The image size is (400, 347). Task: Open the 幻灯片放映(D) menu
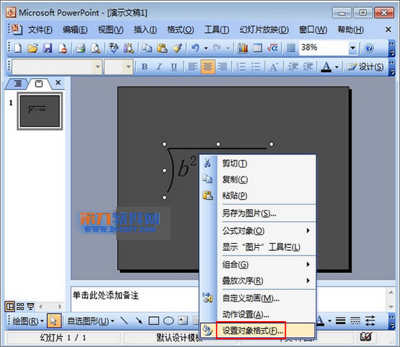click(x=264, y=30)
